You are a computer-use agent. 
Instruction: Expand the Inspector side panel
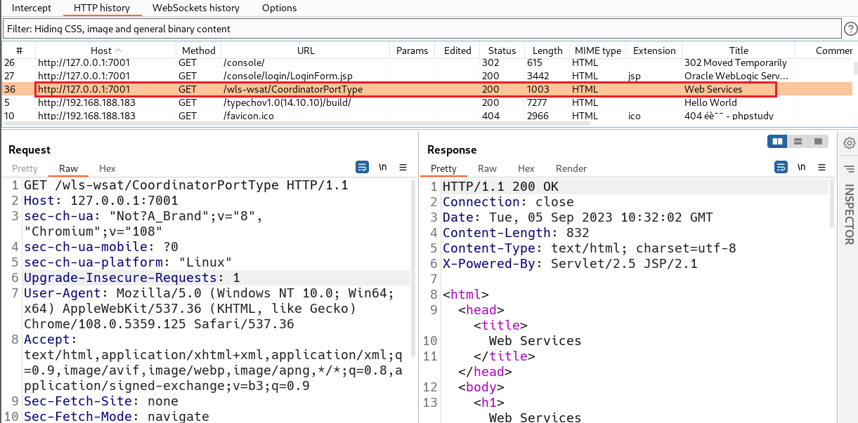coord(849,214)
